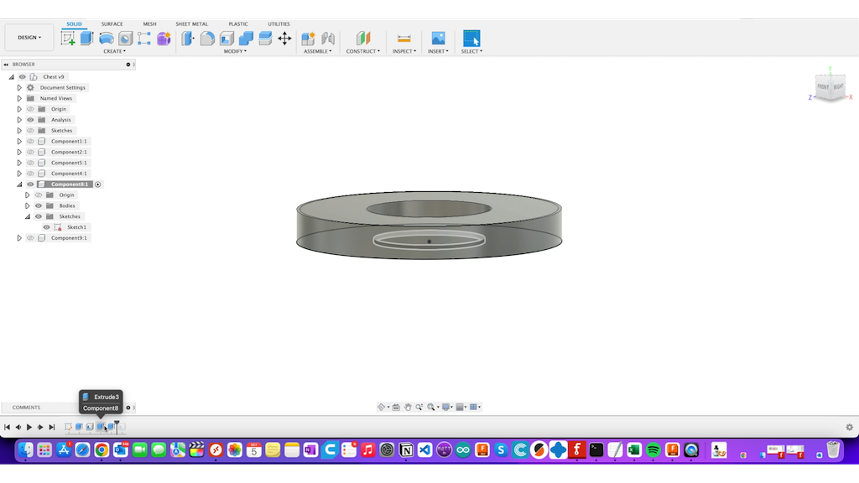Click the Look At icon

point(396,407)
